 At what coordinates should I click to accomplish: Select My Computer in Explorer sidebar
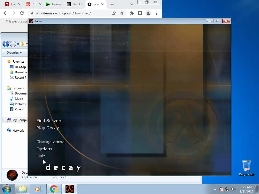point(17,120)
